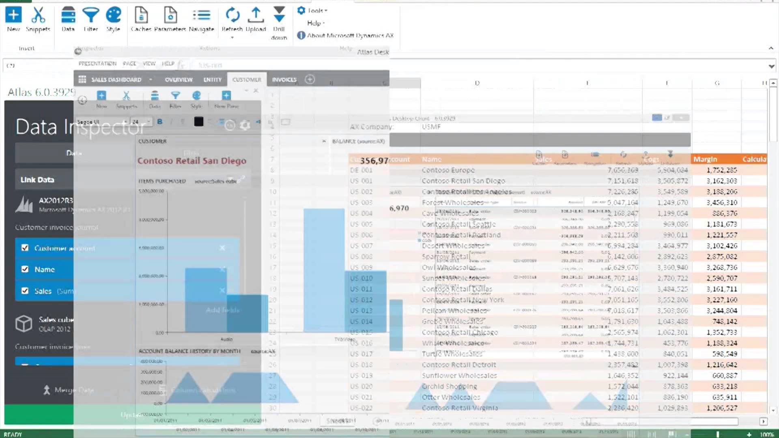Select the Sales cube OLAP 2012 source
The image size is (779, 438).
coord(45,324)
